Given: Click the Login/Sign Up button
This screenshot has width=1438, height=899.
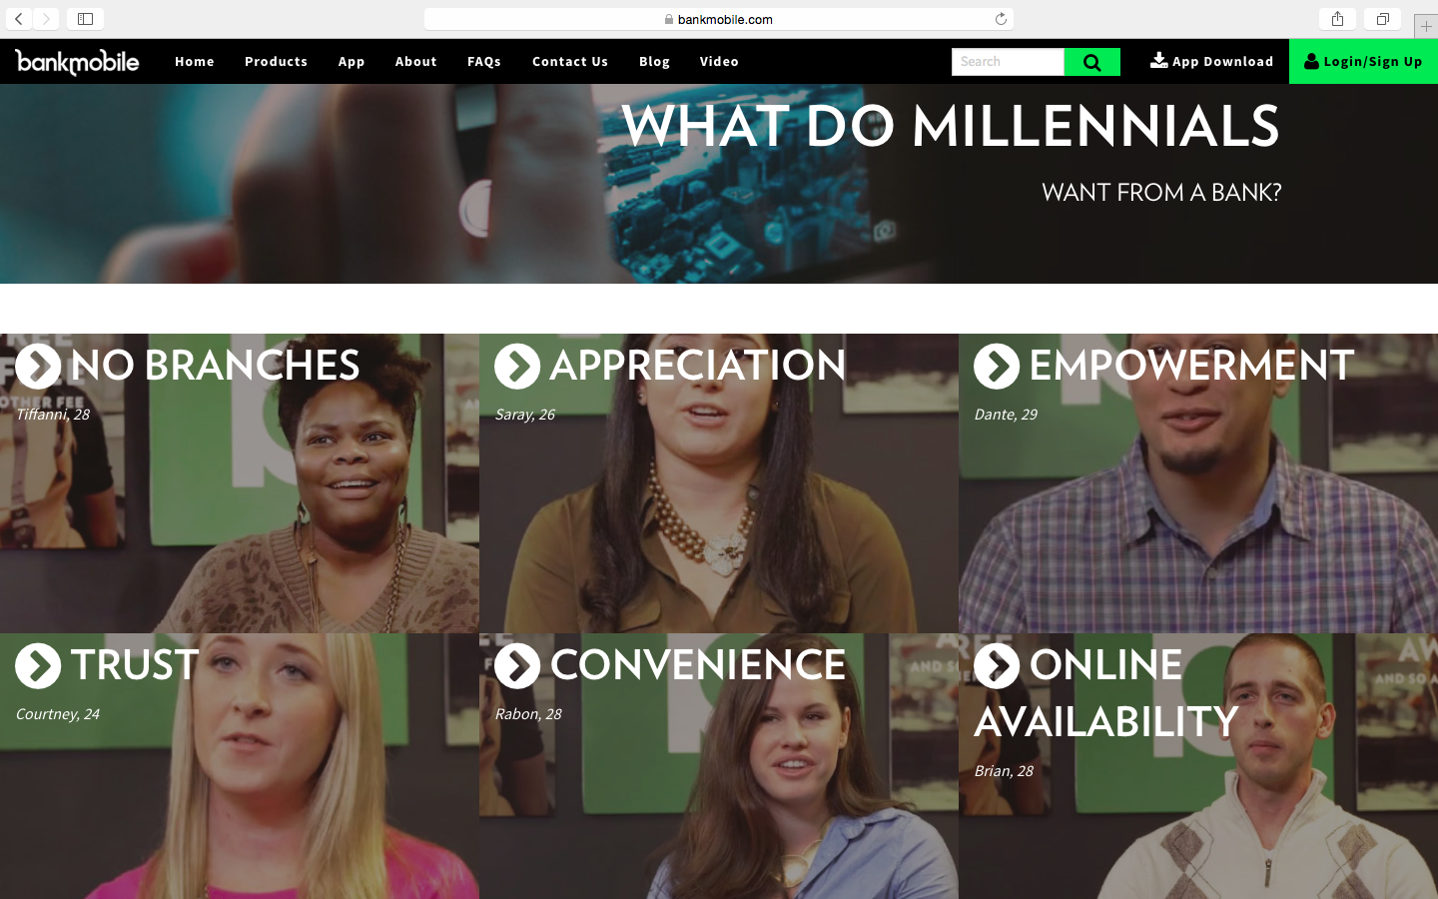Looking at the screenshot, I should (x=1363, y=62).
